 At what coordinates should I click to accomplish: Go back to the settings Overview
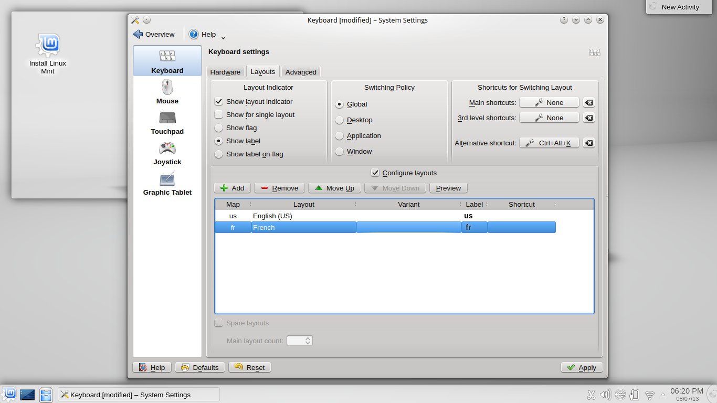click(154, 35)
